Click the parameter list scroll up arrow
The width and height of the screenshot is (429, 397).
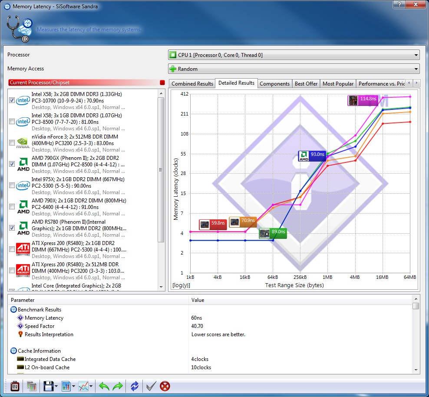pyautogui.click(x=416, y=298)
